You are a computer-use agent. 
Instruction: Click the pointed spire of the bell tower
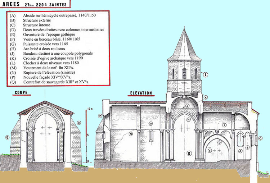tap(184, 45)
